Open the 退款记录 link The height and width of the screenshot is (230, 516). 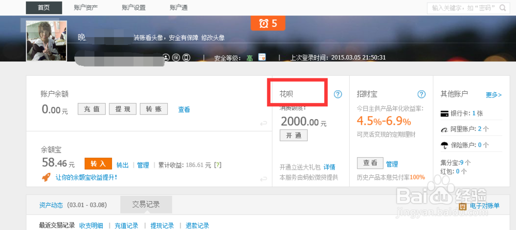pyautogui.click(x=197, y=226)
